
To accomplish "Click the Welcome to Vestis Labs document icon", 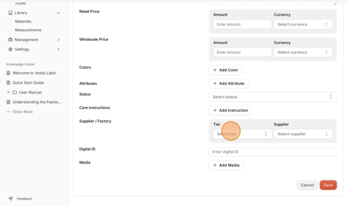I will tap(8, 73).
